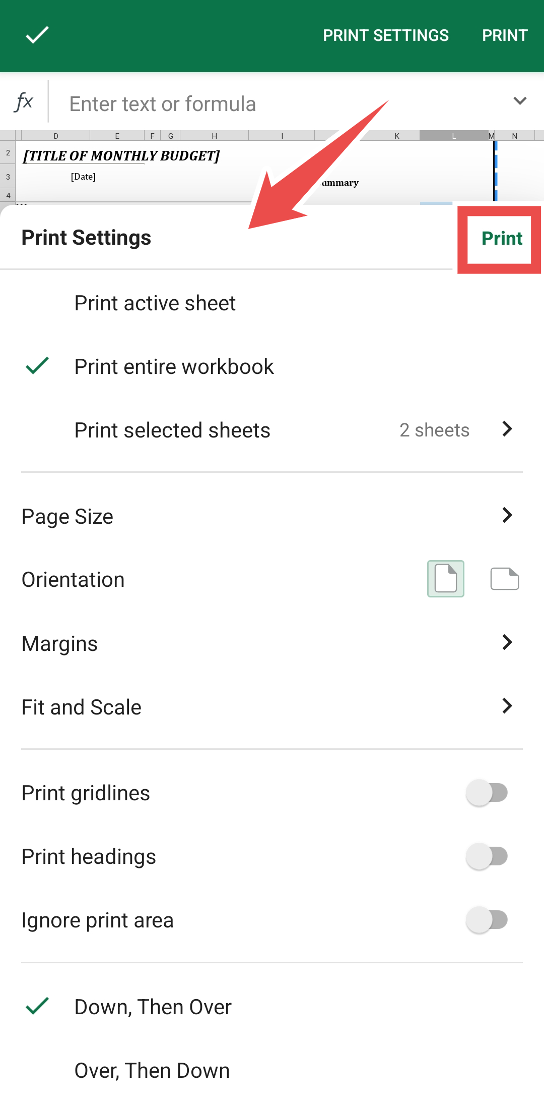Toggle the Ignore print area switch
544x1099 pixels.
click(487, 920)
